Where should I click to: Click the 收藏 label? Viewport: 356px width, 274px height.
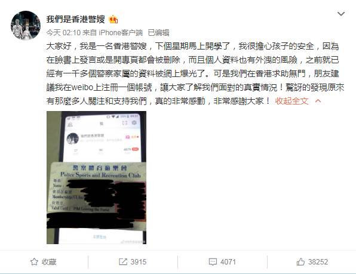(x=49, y=262)
